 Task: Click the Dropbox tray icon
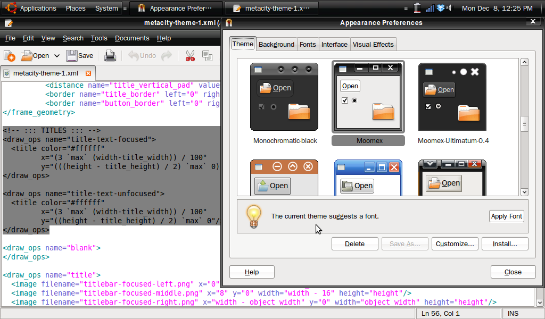[x=441, y=7]
